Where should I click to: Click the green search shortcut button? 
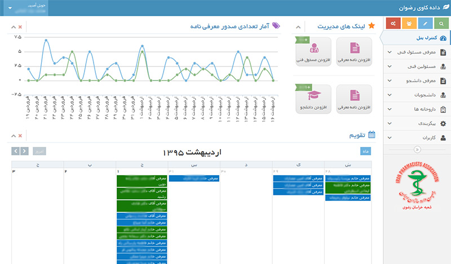coord(441,24)
